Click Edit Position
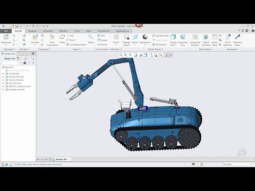Viewport: 255px width, 191px height. (159, 45)
